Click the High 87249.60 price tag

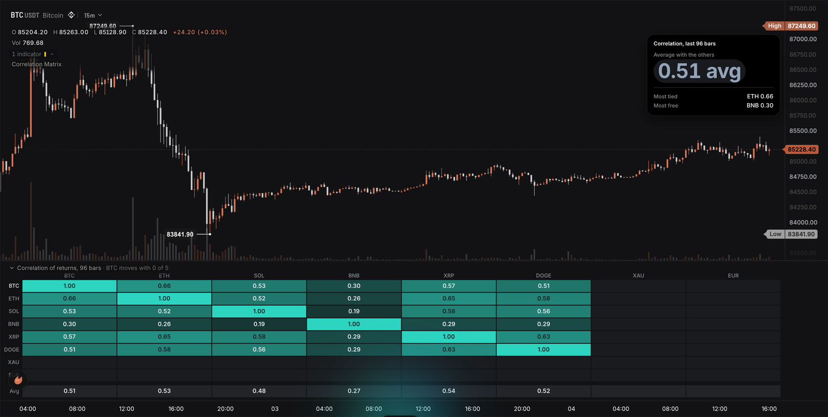790,26
